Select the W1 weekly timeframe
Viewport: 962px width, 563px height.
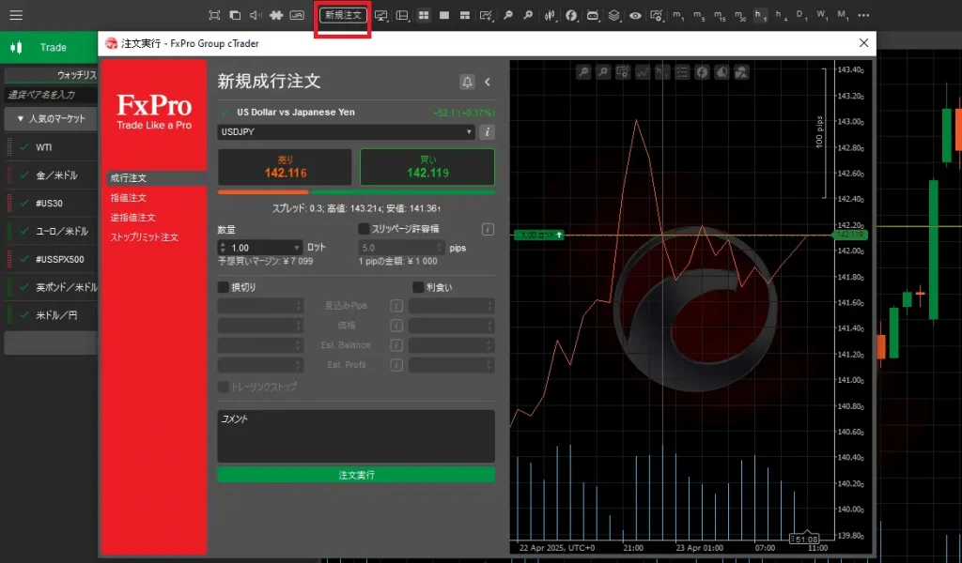[x=822, y=15]
